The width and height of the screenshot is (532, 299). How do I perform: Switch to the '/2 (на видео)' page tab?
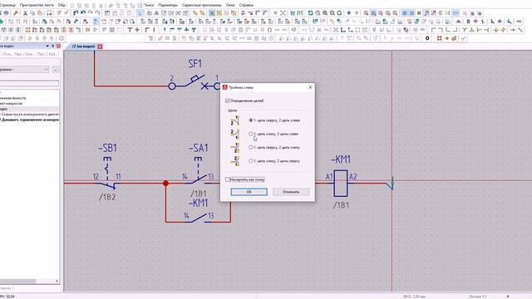(x=83, y=47)
